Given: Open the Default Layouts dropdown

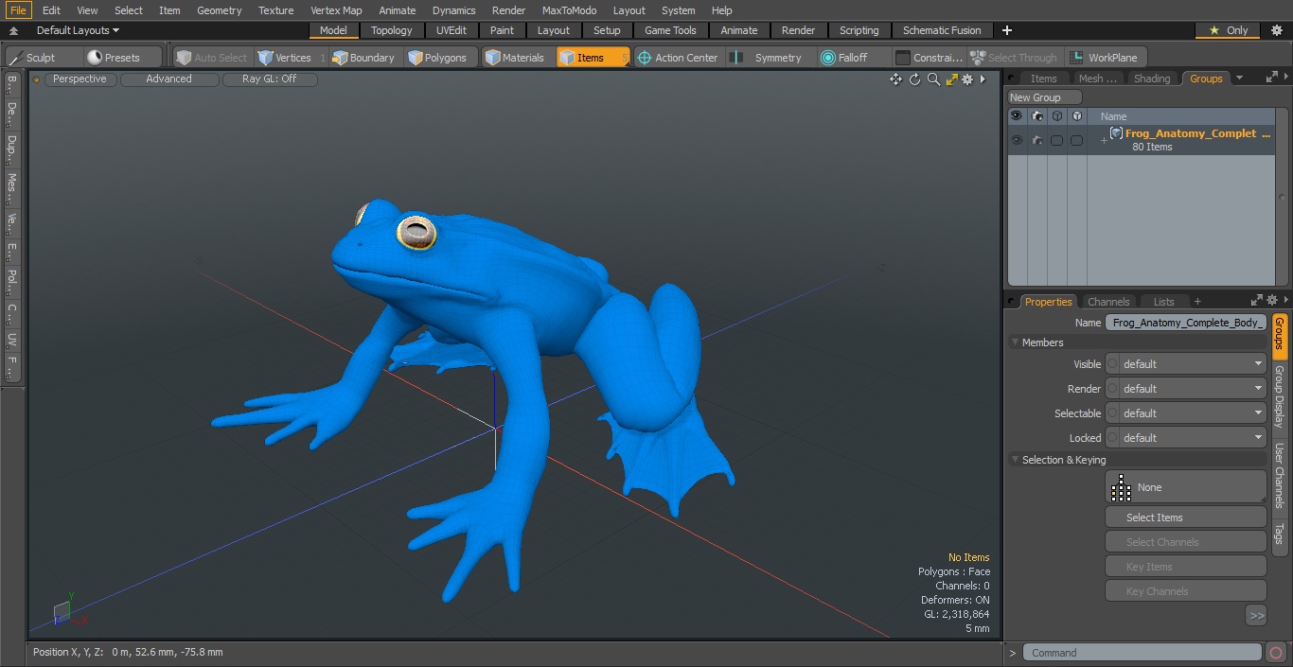Looking at the screenshot, I should (78, 30).
